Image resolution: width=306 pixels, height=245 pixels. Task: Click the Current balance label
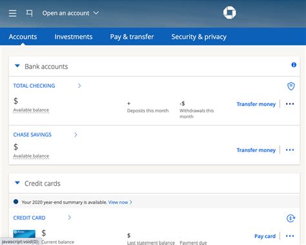coord(57,242)
